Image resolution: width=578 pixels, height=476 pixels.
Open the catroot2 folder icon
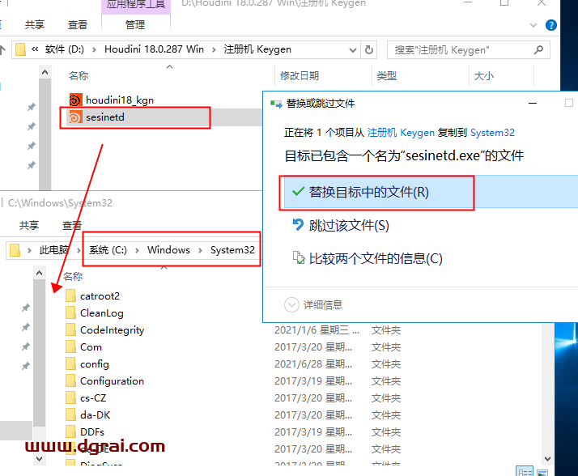(x=70, y=295)
